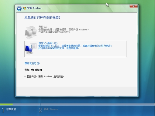Click the Windows flag logo in title bar
This screenshot has height=116, width=155.
pyautogui.click(x=24, y=8)
